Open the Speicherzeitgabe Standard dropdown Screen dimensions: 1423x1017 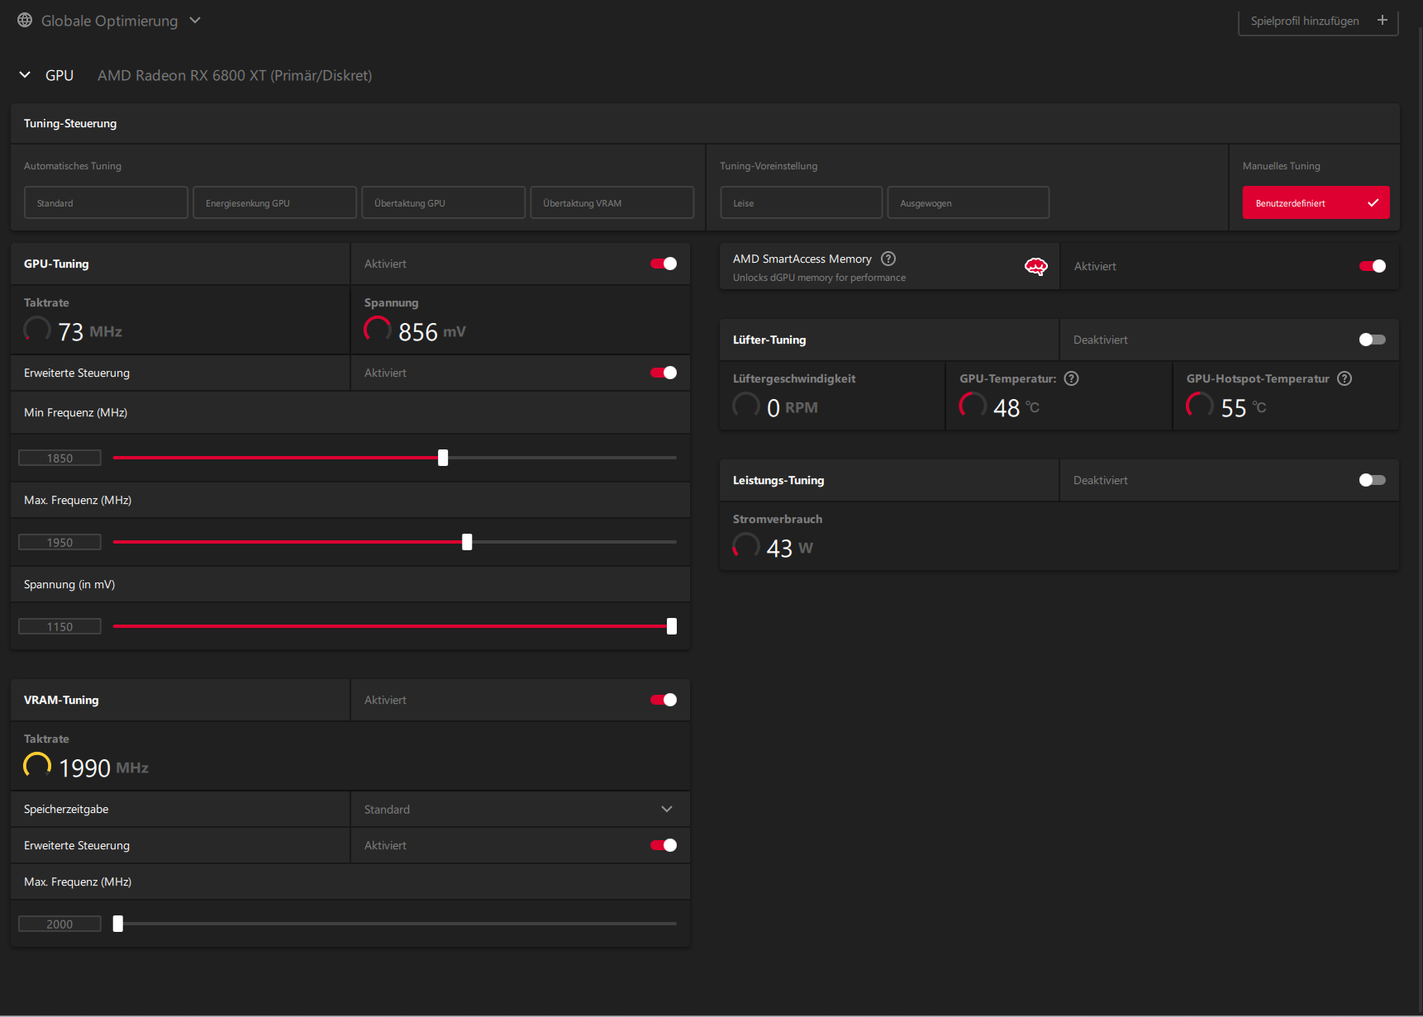[520, 809]
